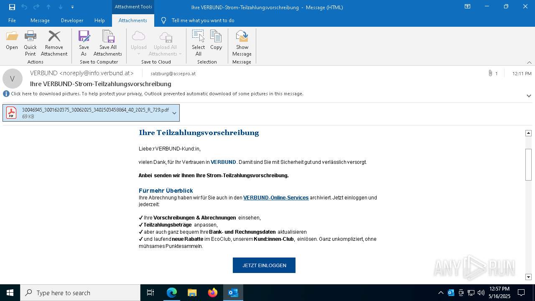Image resolution: width=535 pixels, height=301 pixels.
Task: Switch to the Message ribbon tab
Action: click(x=40, y=20)
